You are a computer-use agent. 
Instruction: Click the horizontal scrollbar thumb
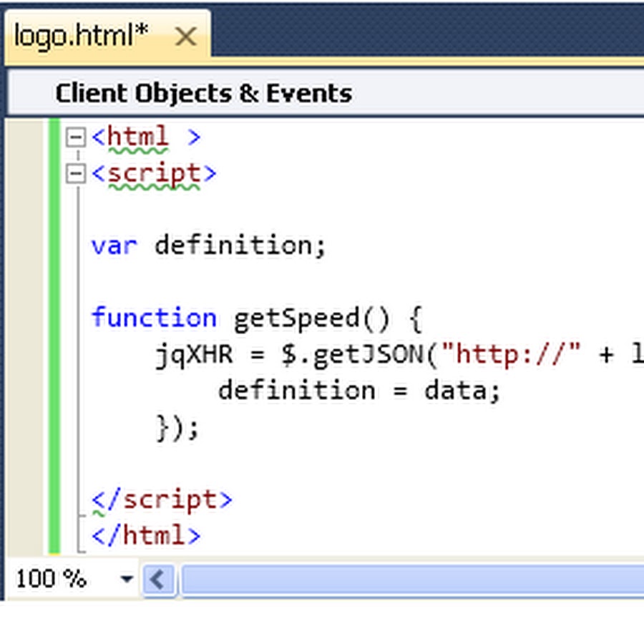click(x=413, y=580)
